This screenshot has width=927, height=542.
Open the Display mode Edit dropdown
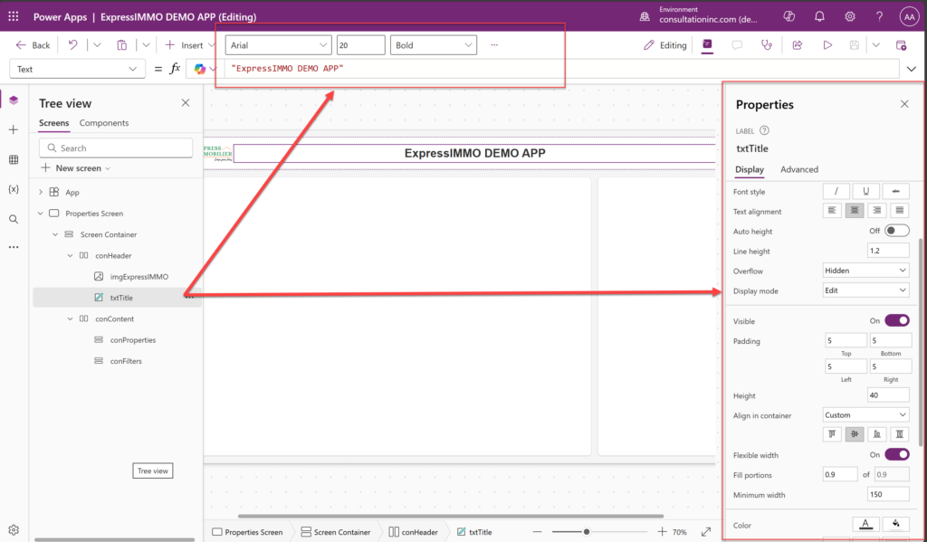click(x=865, y=290)
